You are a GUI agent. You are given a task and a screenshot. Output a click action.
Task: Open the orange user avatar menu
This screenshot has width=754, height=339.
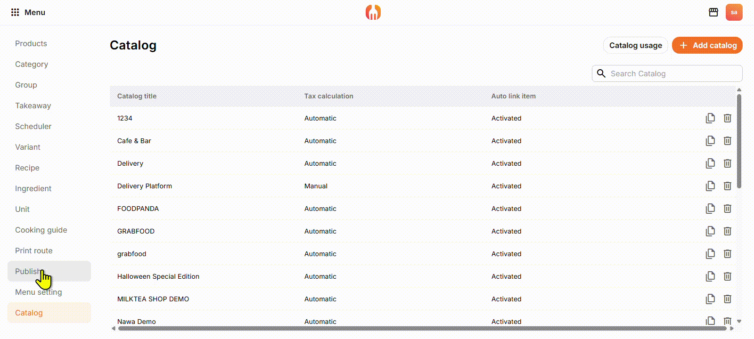(x=734, y=12)
